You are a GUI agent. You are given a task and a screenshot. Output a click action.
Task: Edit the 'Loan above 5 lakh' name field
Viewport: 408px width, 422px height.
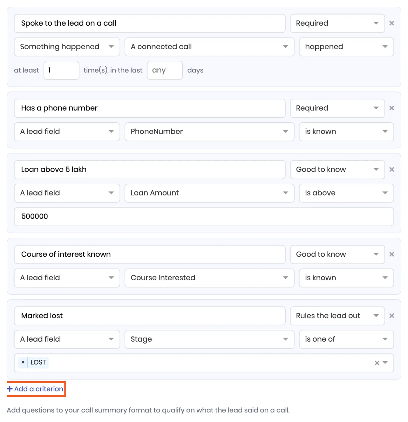click(x=150, y=170)
